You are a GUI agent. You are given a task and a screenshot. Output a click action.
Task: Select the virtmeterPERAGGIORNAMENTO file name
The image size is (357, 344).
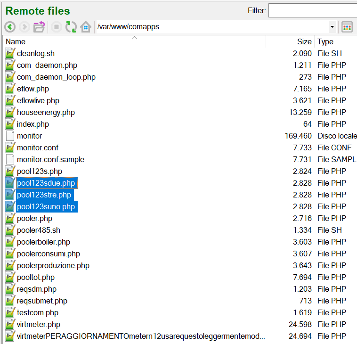pos(141,336)
